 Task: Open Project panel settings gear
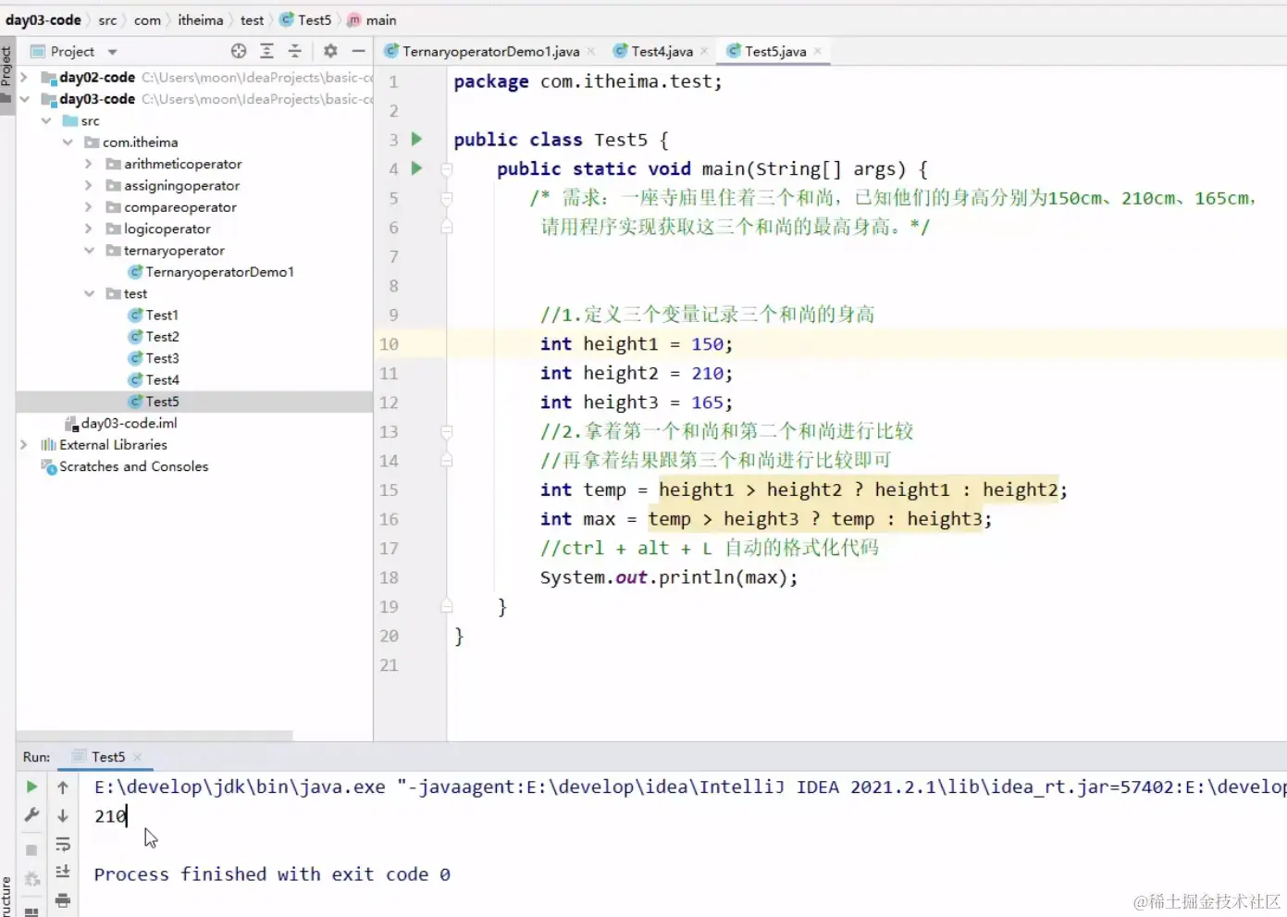pyautogui.click(x=330, y=51)
